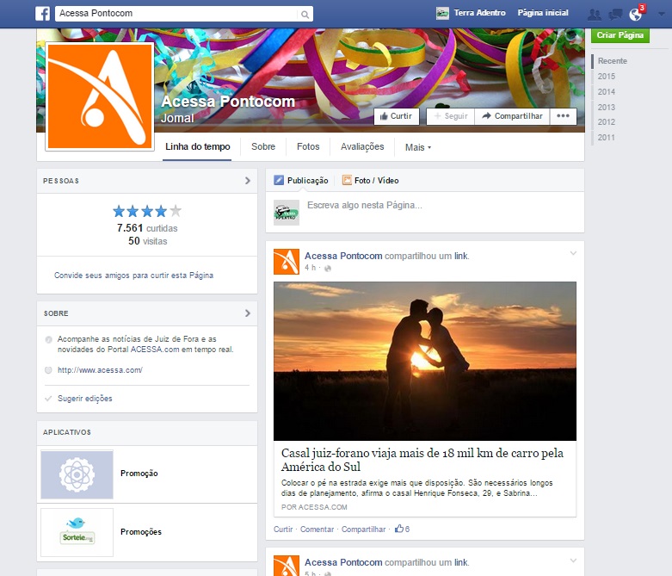Screen dimensions: 672x576
Task: Open the Linha do tempo tab
Action: click(x=198, y=146)
